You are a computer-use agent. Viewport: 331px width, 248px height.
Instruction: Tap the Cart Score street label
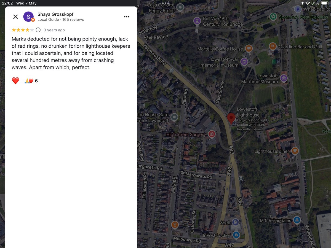point(220,92)
